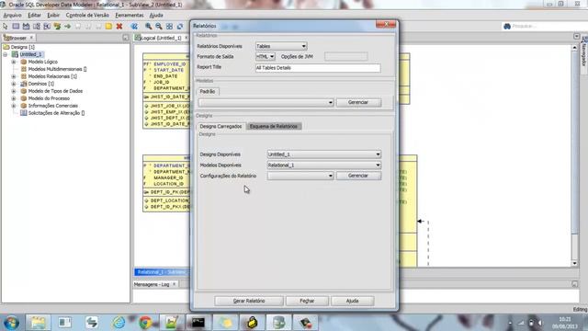Click the diagram scrollbar up arrow
This screenshot has width=588, height=331.
pyautogui.click(x=575, y=48)
